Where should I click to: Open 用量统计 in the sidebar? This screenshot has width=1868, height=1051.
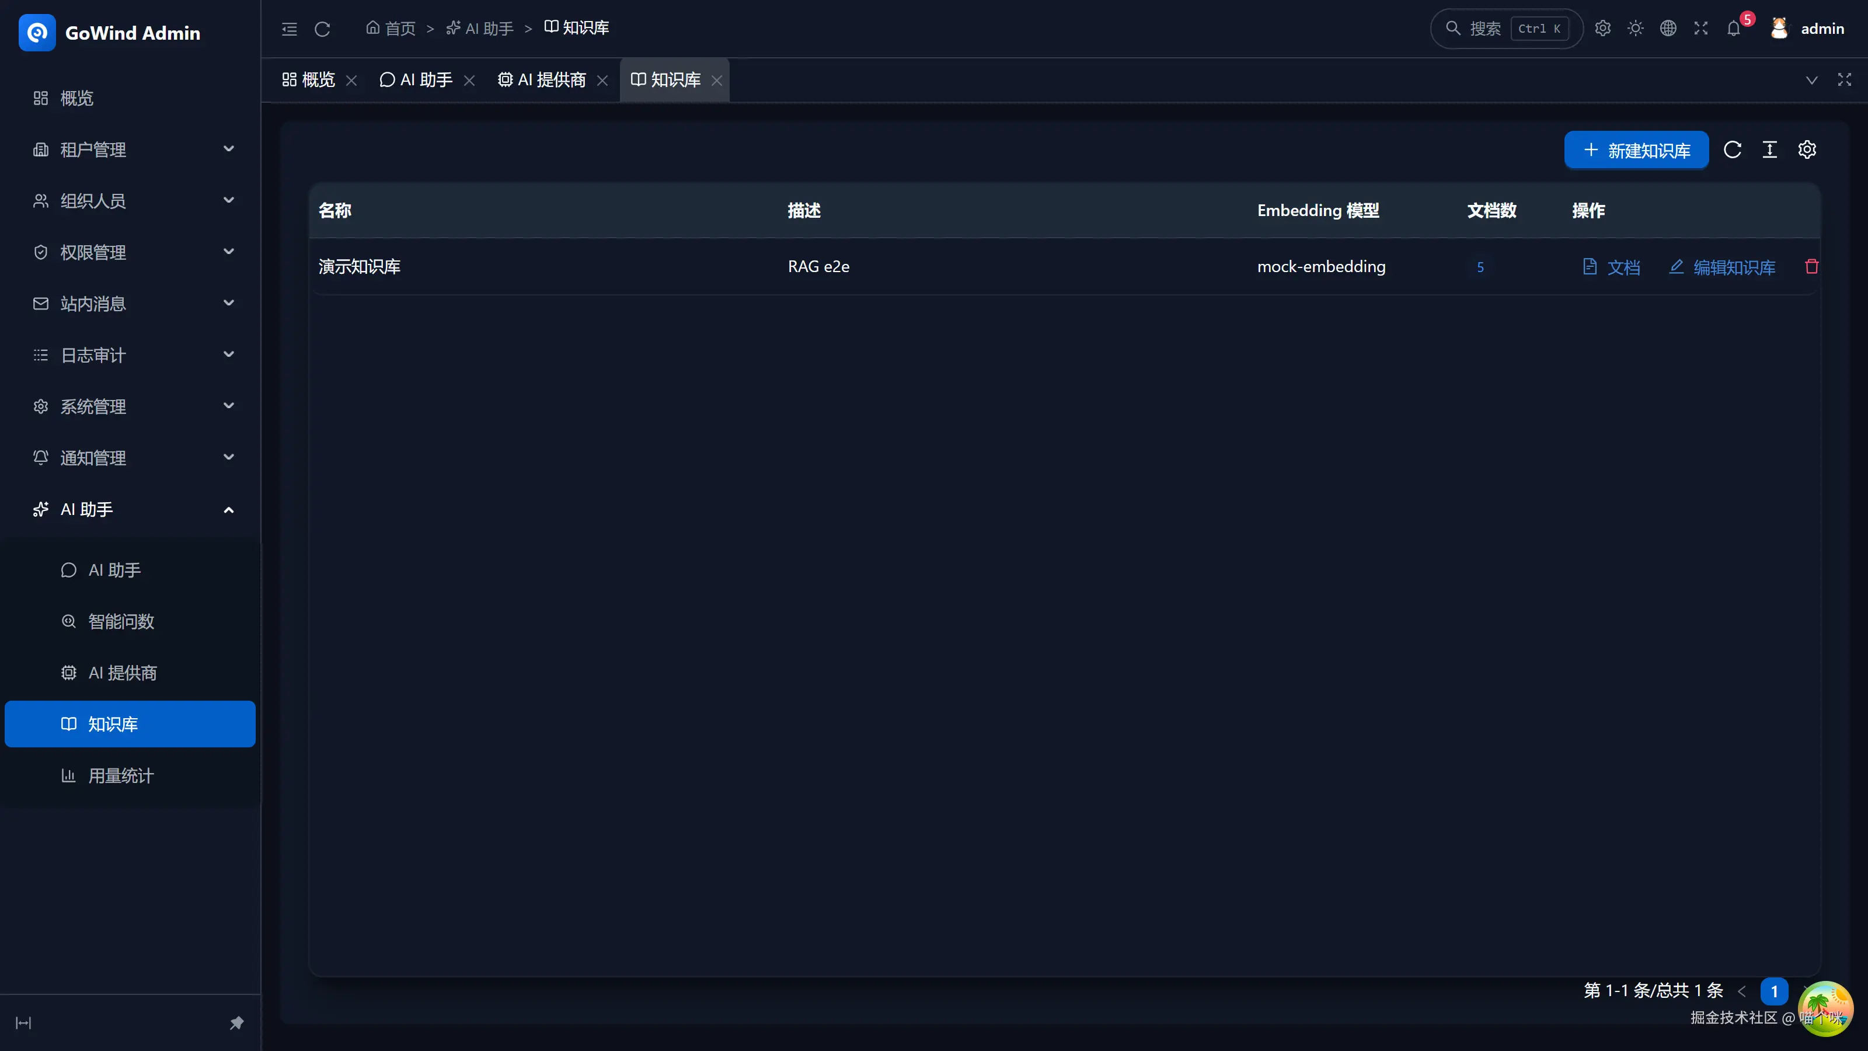tap(131, 775)
